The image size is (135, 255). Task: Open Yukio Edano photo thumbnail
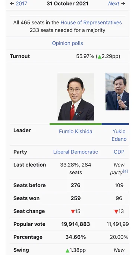117,92
